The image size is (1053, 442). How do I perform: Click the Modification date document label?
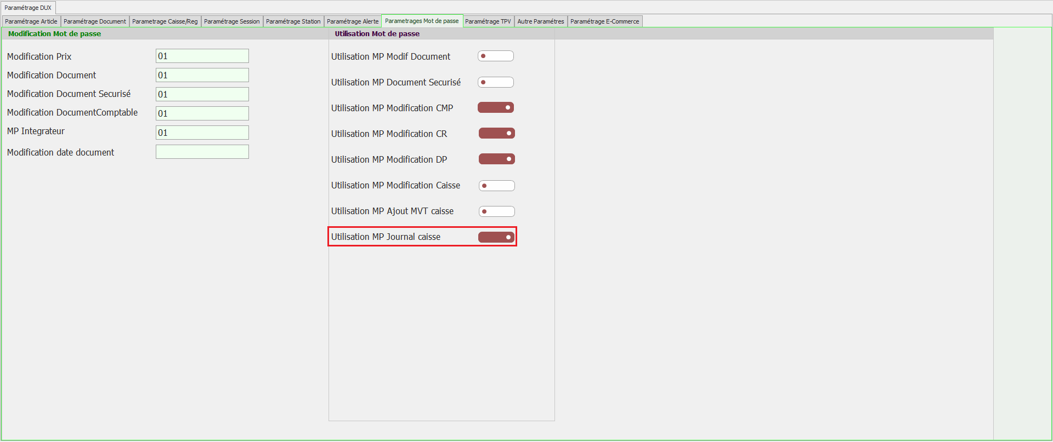[x=61, y=152]
